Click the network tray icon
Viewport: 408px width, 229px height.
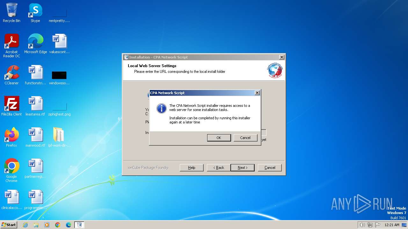tap(370, 225)
